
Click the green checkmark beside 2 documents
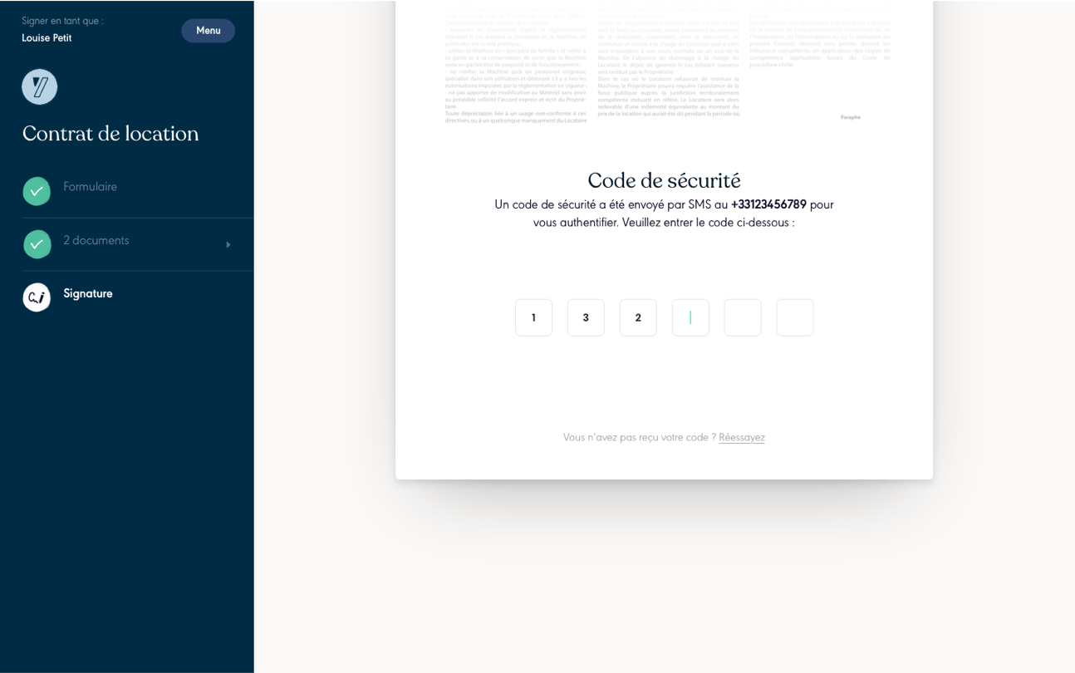coord(37,244)
